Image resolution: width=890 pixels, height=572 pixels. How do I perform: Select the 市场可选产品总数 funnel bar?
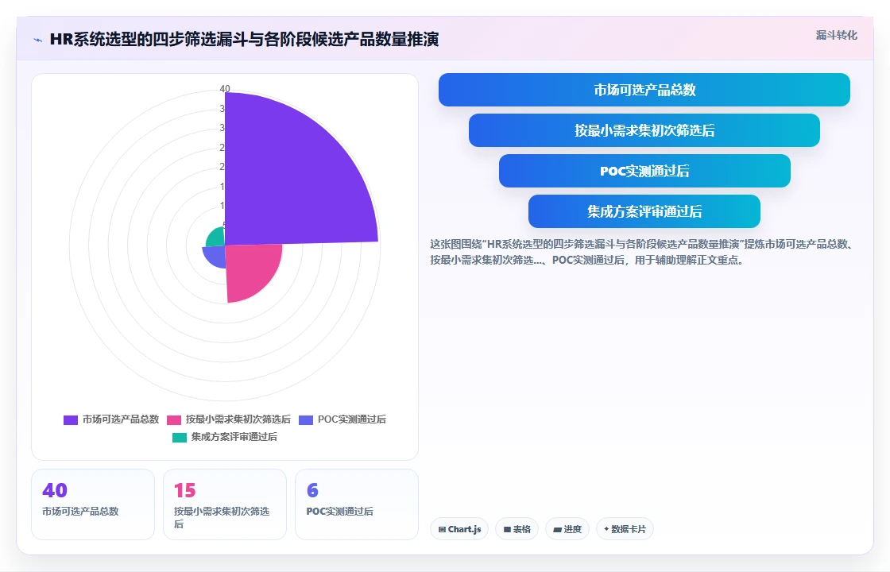[x=644, y=90]
